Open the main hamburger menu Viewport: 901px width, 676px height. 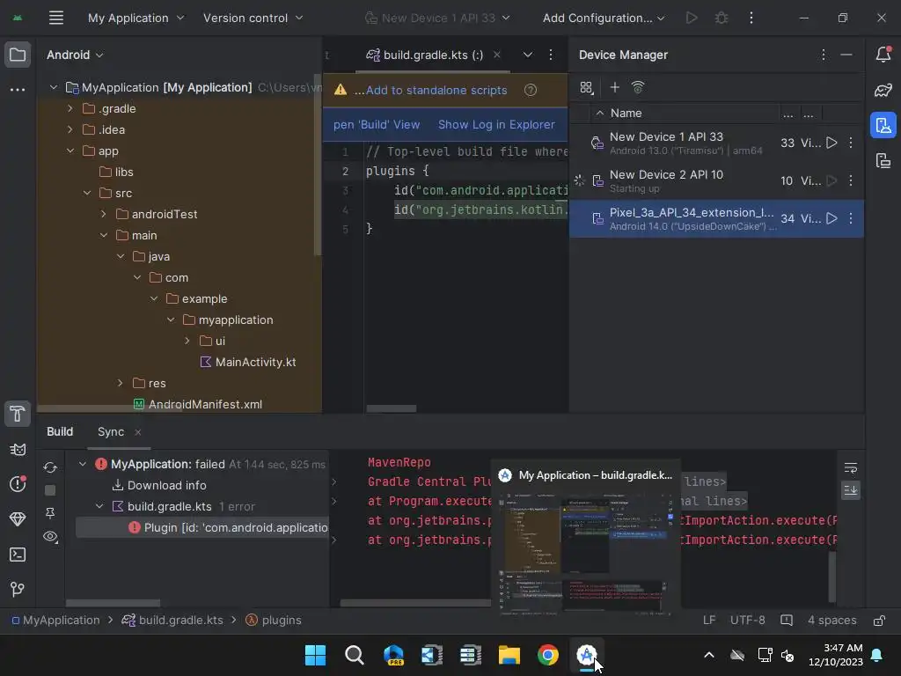coord(55,18)
